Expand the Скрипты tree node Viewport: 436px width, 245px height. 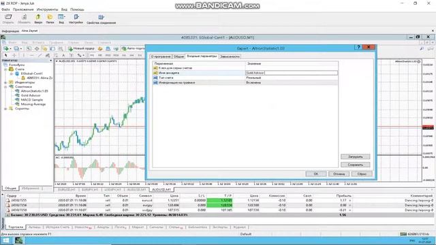point(5,109)
